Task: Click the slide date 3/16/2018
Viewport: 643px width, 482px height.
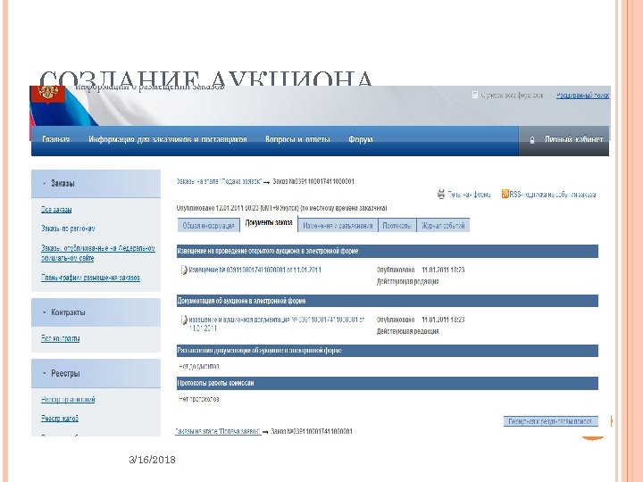Action: 152,460
